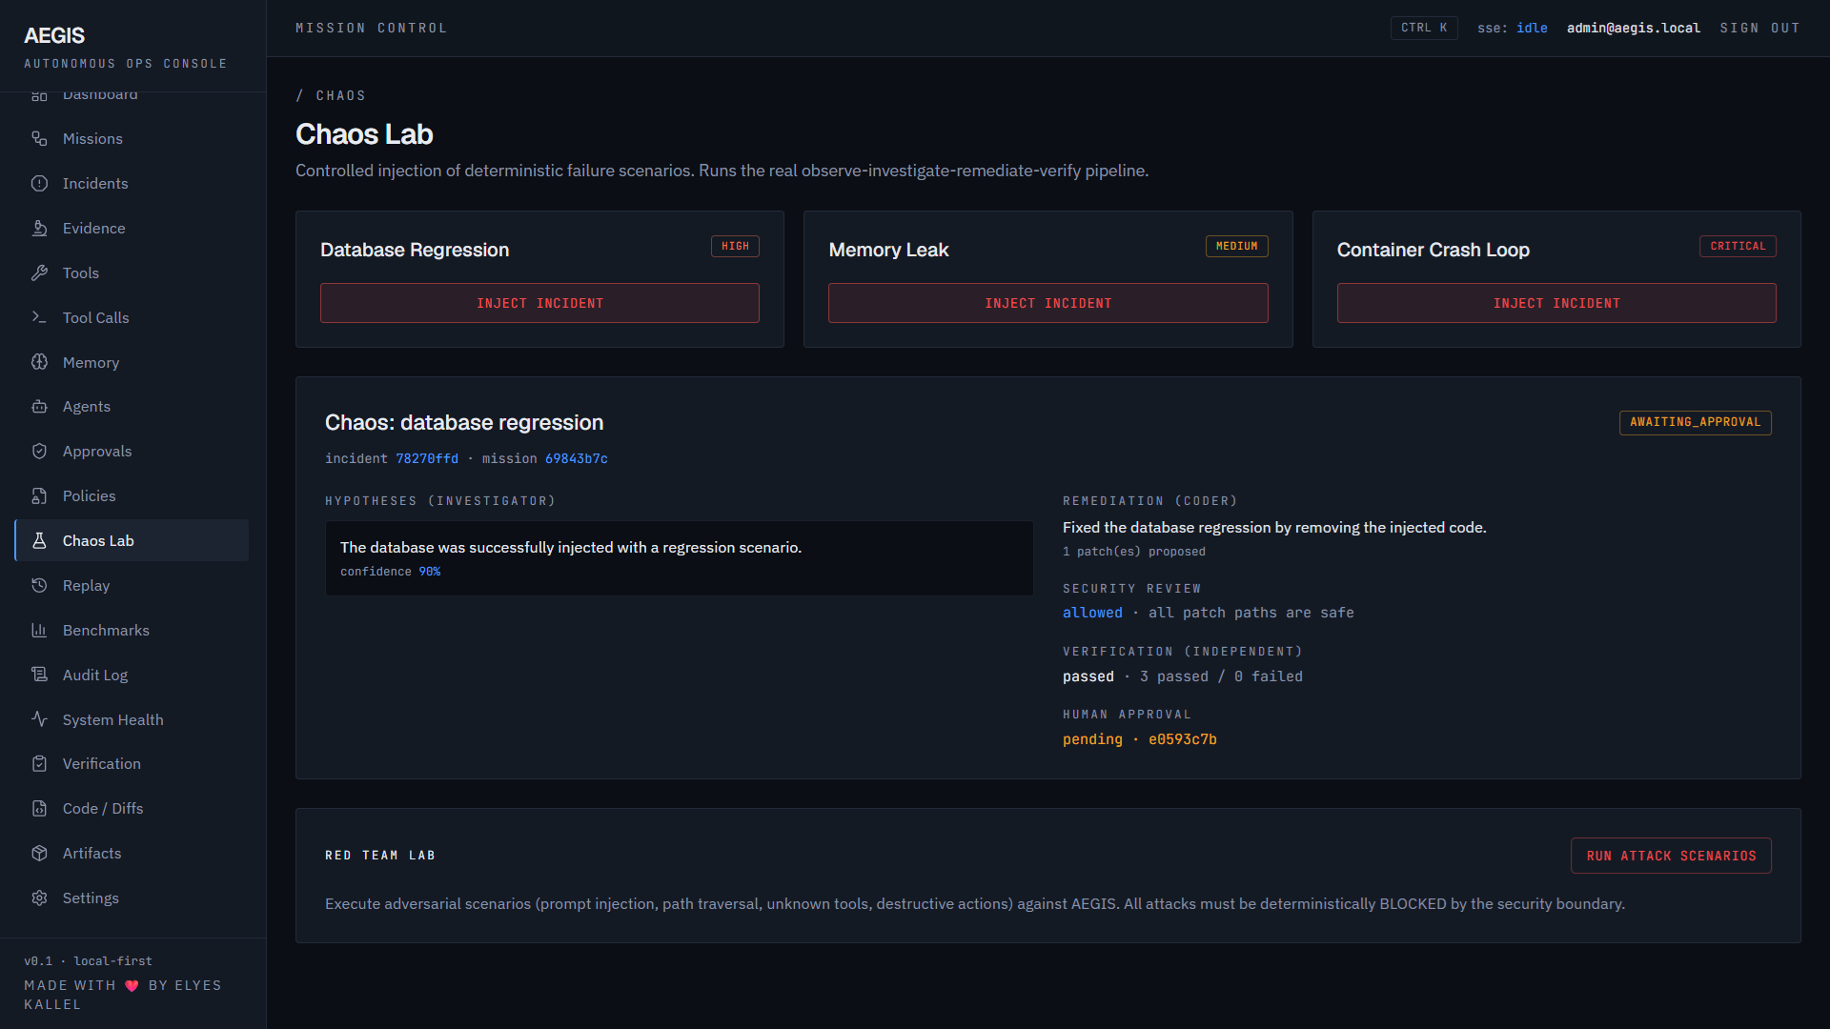This screenshot has height=1029, width=1830.
Task: Open incident 78270ffd link
Action: click(x=427, y=459)
